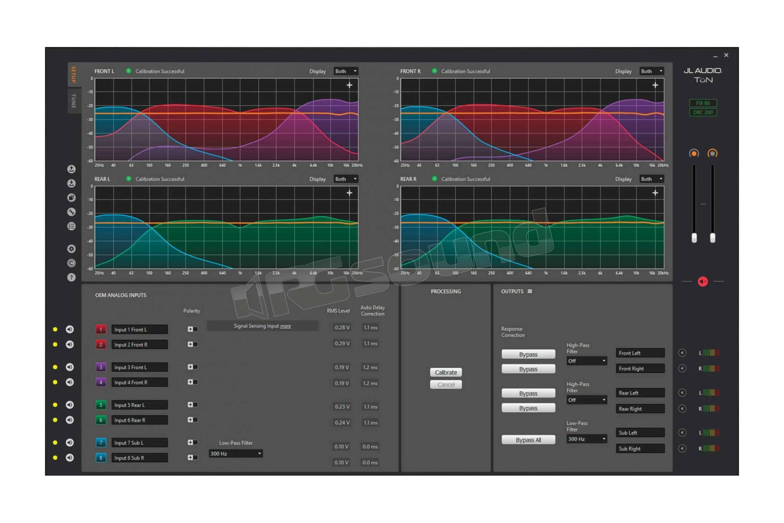Image resolution: width=784 pixels, height=523 pixels.
Task: Expand the front outputs High-Pass Filter dropdown
Action: click(x=586, y=361)
